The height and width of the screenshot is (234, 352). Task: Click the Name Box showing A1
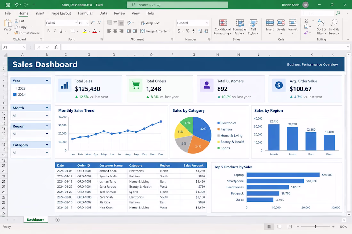pos(14,47)
